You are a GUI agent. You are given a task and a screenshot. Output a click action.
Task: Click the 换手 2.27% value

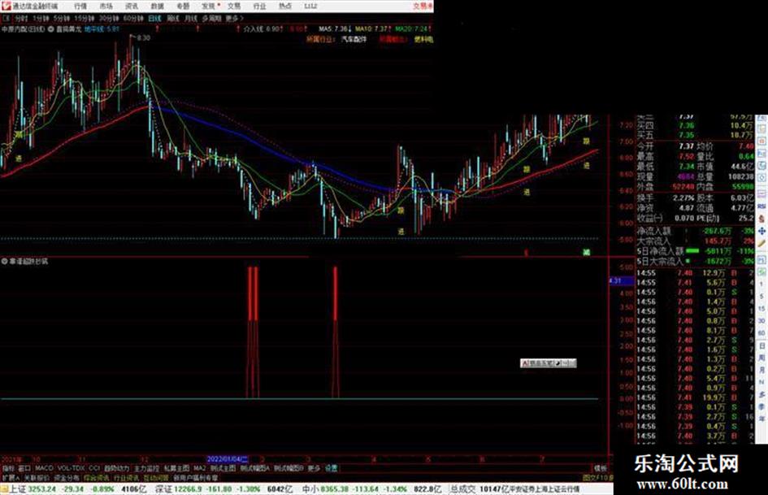[x=683, y=198]
